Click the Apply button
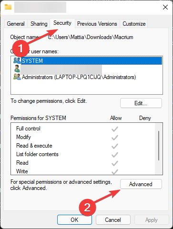This screenshot has width=173, height=229. click(152, 220)
